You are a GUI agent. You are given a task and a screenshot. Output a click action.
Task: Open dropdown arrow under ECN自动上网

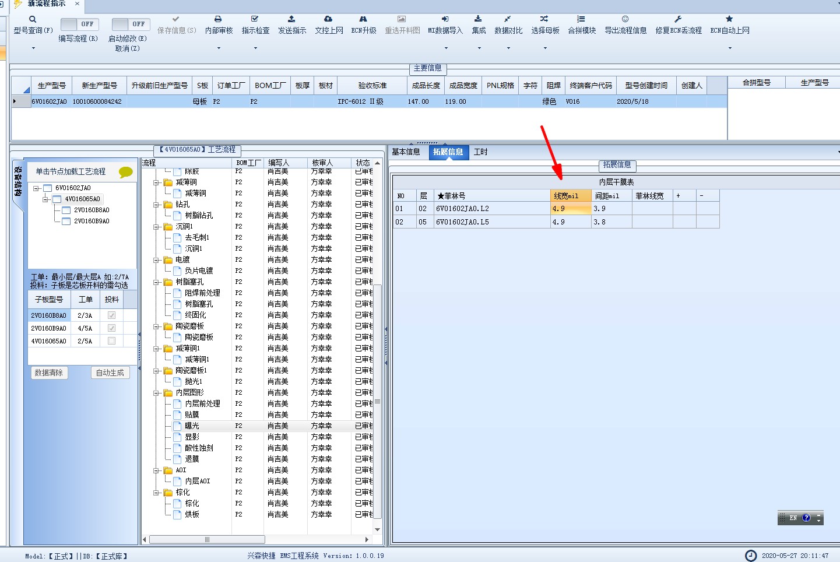730,48
